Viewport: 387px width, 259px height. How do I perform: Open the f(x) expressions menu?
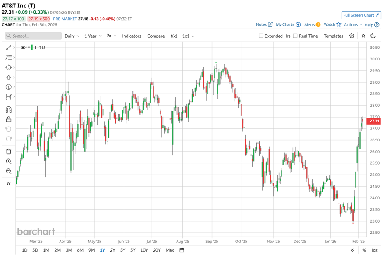click(174, 36)
